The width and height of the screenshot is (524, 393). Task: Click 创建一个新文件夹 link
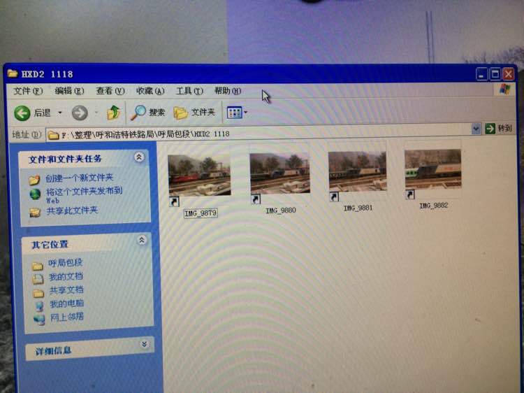(x=80, y=178)
